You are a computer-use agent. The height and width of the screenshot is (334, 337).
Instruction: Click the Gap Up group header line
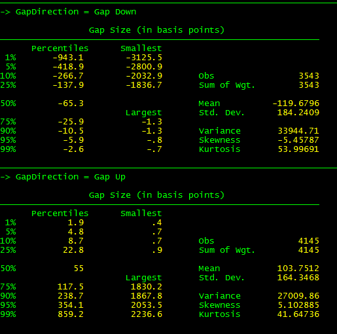[x=63, y=177]
